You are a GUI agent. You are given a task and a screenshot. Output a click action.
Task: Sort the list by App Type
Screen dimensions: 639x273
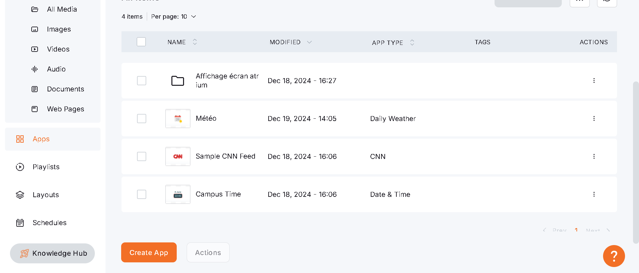[412, 43]
